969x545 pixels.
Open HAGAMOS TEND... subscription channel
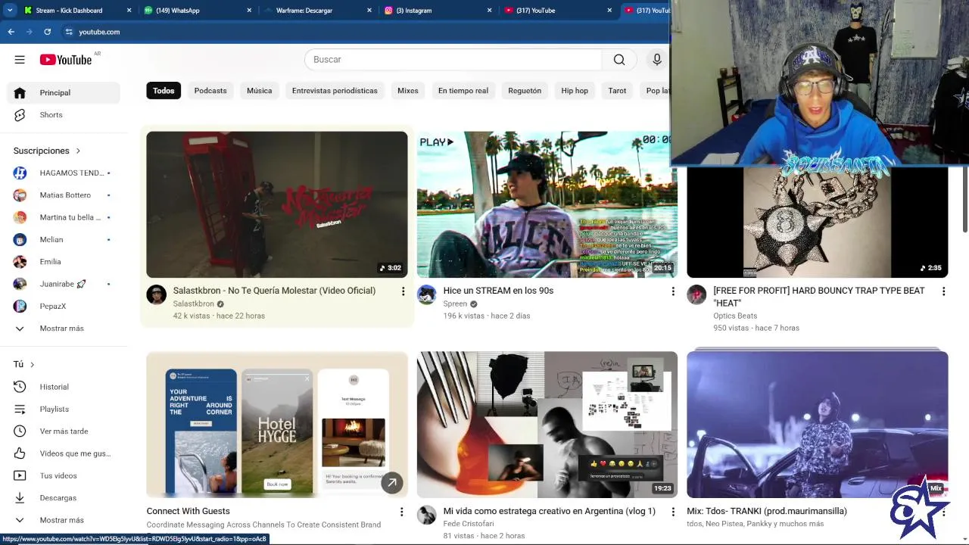(64, 173)
